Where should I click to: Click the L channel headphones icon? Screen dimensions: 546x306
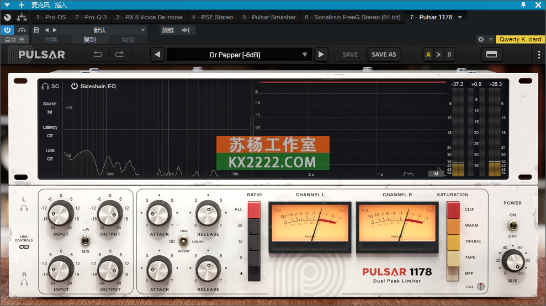[24, 208]
